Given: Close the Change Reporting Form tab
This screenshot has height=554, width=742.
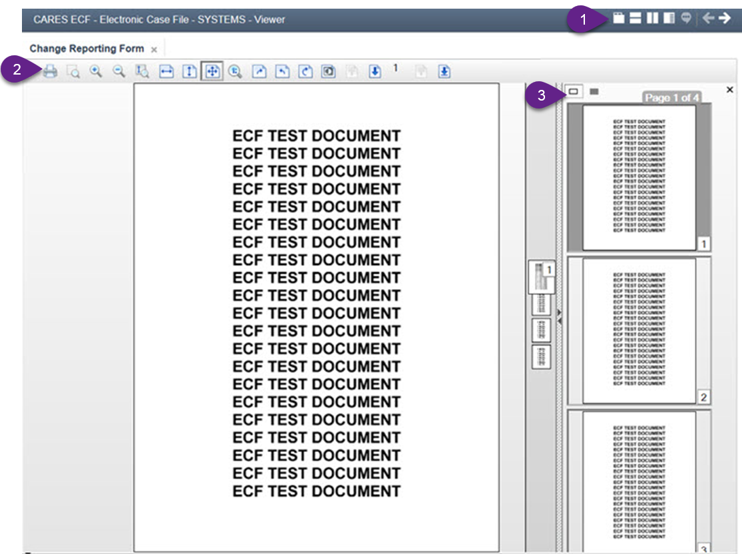Looking at the screenshot, I should pyautogui.click(x=154, y=49).
